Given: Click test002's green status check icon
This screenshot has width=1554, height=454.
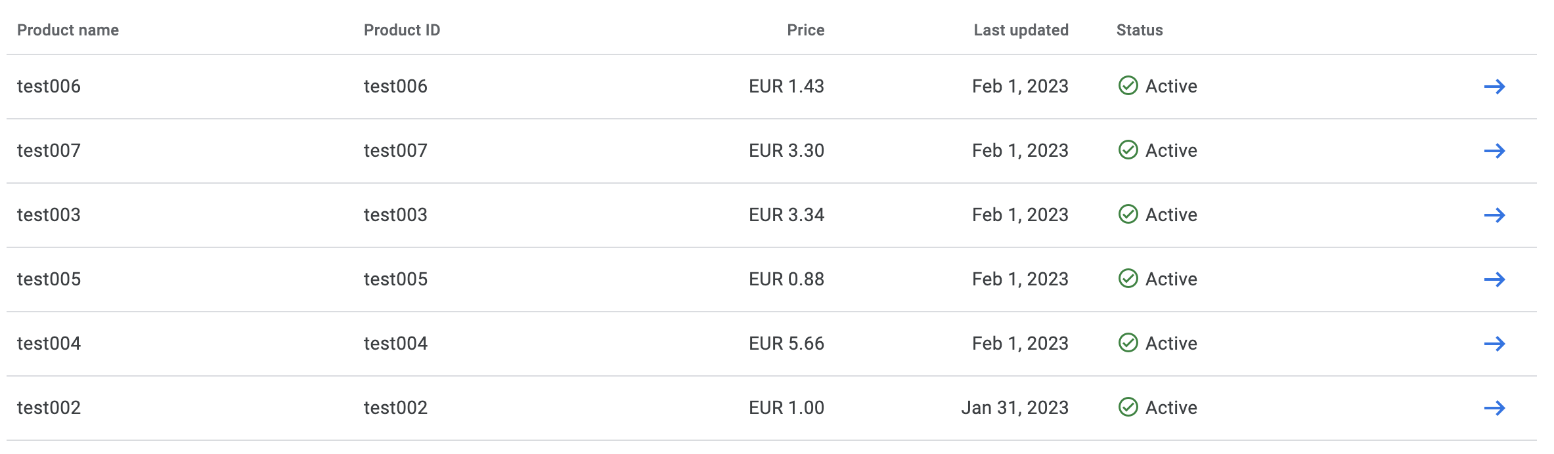Looking at the screenshot, I should [1128, 407].
